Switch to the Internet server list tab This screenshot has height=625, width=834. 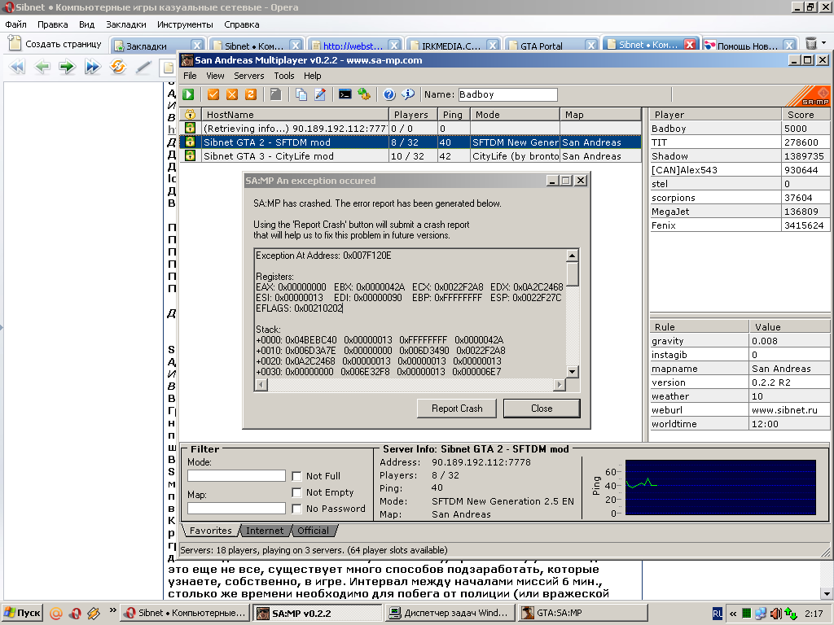click(x=265, y=531)
